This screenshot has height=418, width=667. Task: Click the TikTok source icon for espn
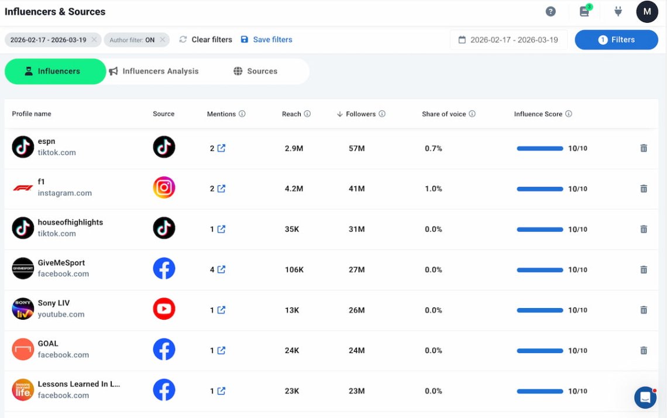164,148
